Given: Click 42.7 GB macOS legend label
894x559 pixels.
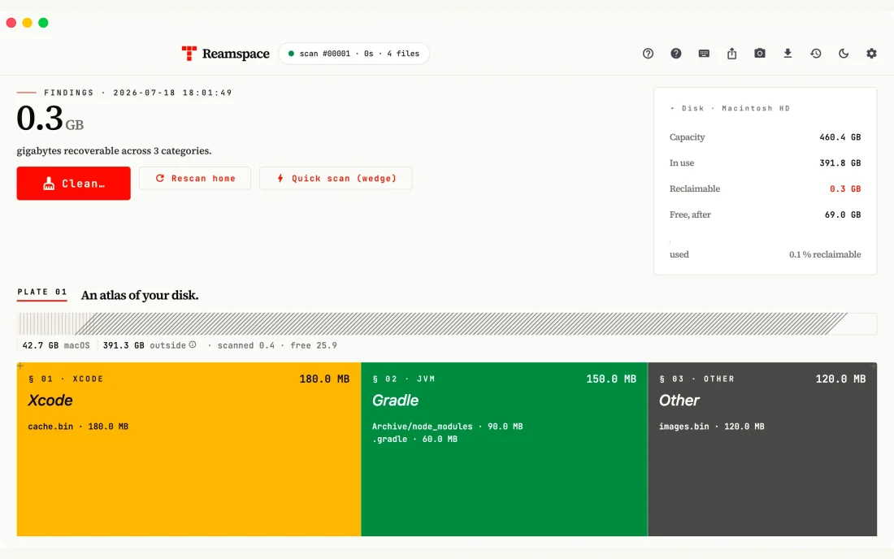Looking at the screenshot, I should click(56, 345).
